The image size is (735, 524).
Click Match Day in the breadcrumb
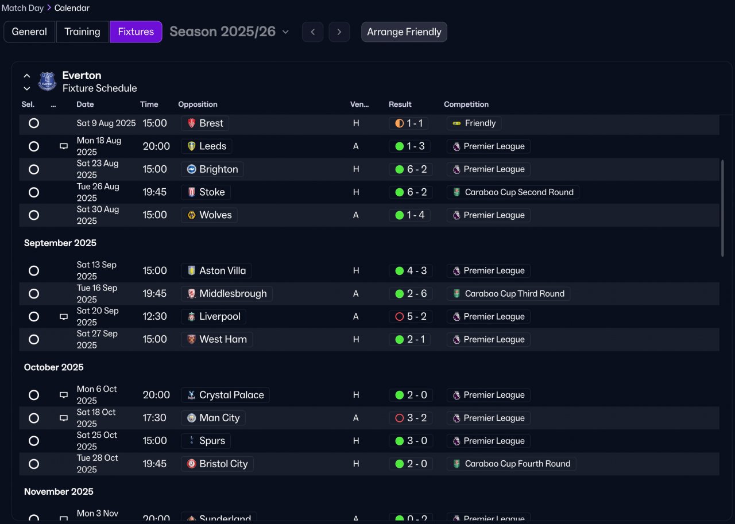(x=22, y=8)
